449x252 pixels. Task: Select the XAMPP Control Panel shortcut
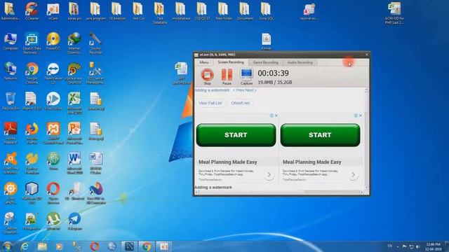(x=53, y=134)
